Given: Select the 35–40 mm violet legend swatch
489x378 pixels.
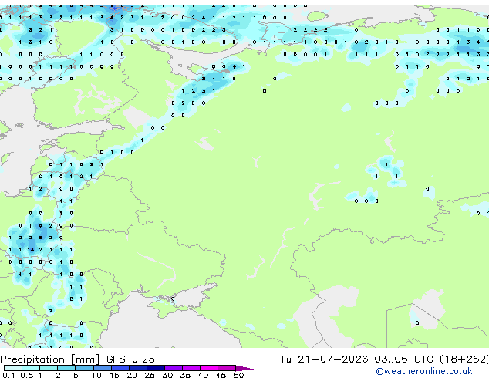Looking at the screenshot, I should tap(191, 368).
